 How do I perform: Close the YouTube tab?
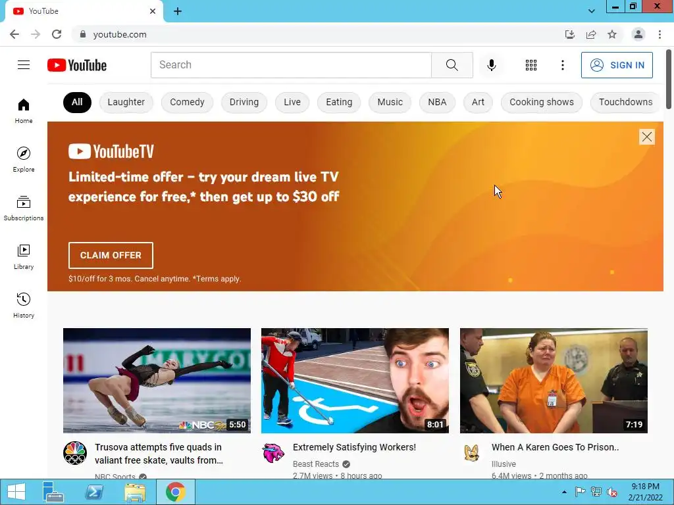point(153,11)
